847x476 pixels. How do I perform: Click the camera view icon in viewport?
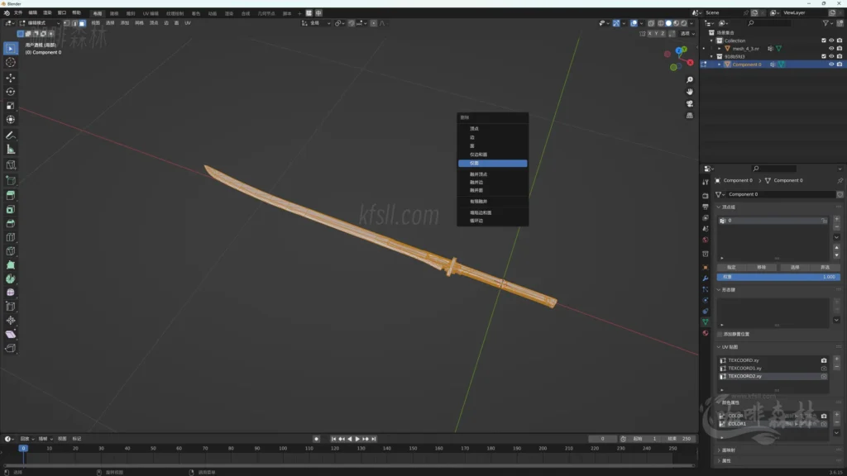(690, 104)
